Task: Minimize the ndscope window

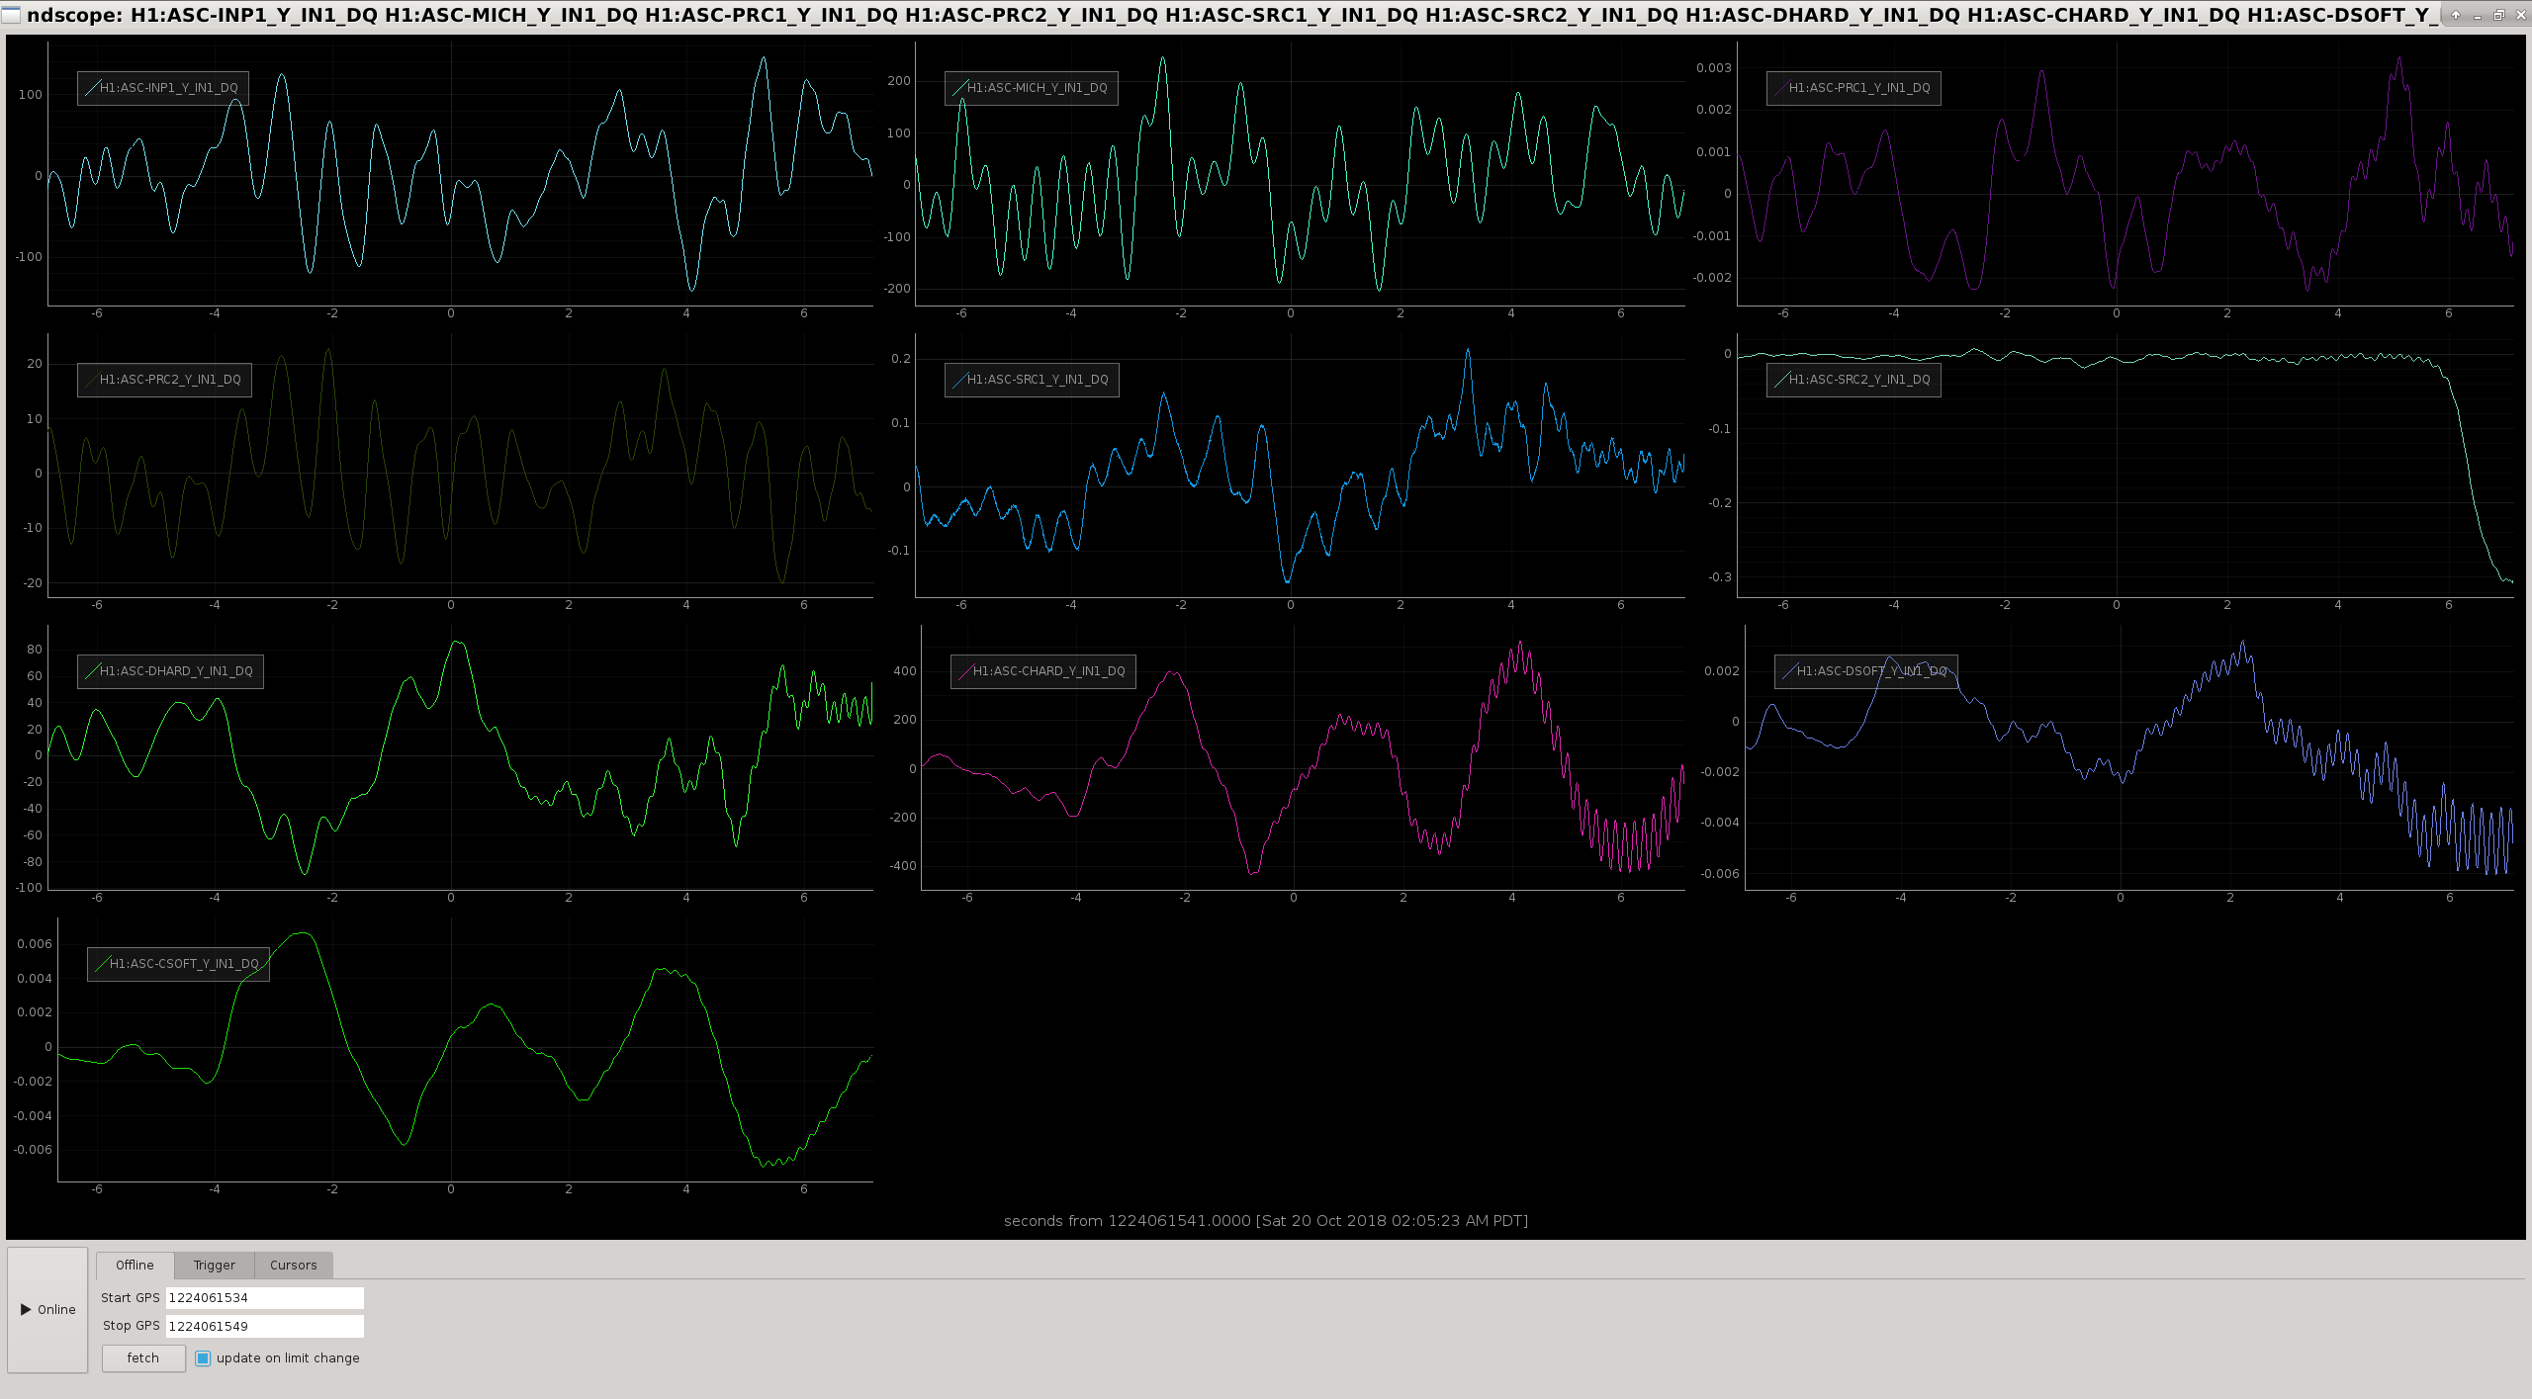Action: coord(2478,16)
